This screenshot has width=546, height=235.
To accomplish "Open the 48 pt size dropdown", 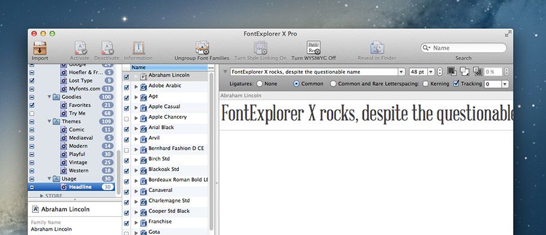I will (x=431, y=72).
